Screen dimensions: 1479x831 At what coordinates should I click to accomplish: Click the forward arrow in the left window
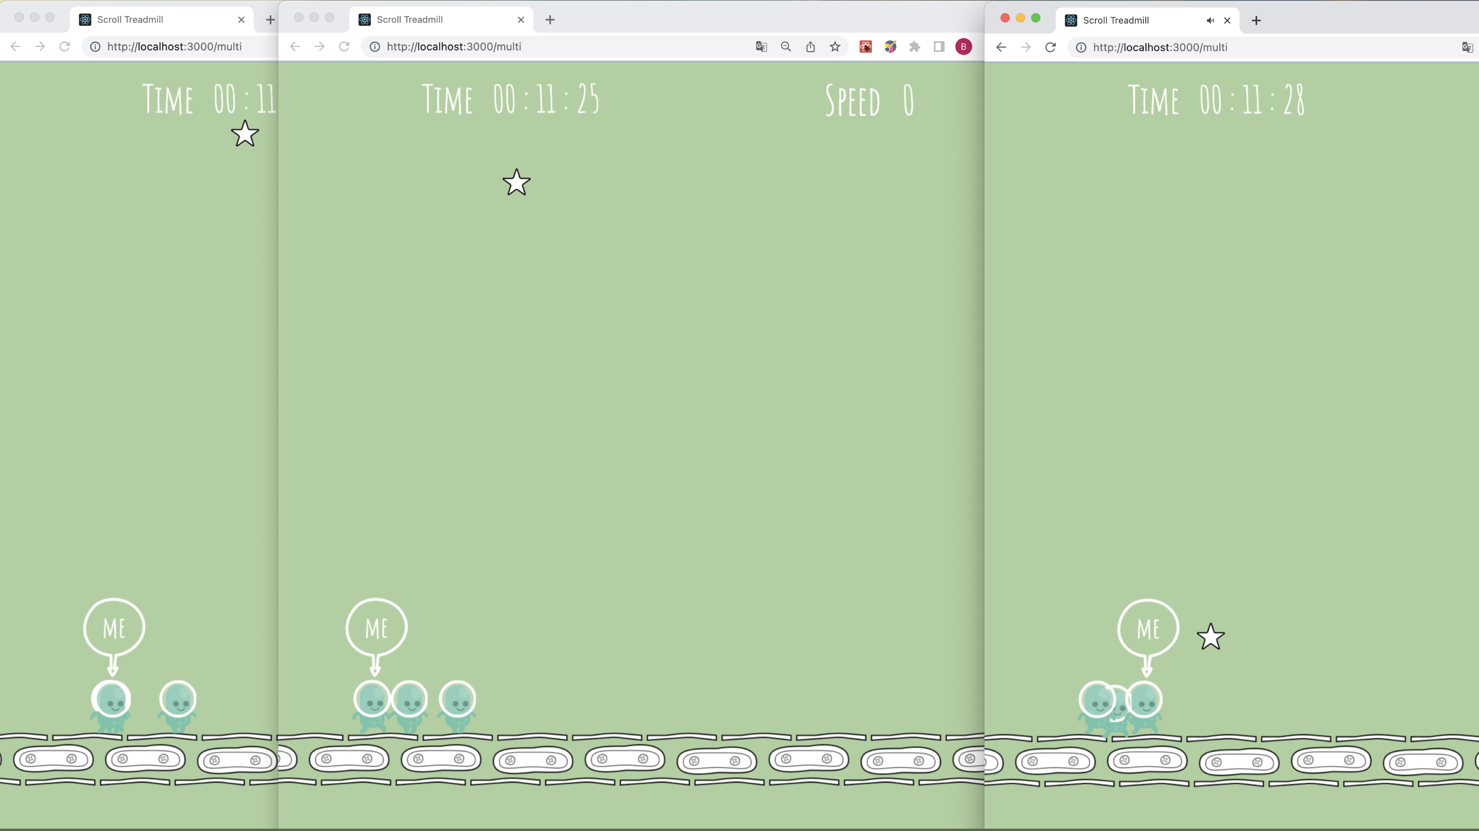(x=40, y=46)
